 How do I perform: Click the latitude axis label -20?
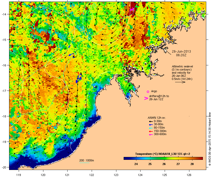pyautogui.click(x=4, y=167)
